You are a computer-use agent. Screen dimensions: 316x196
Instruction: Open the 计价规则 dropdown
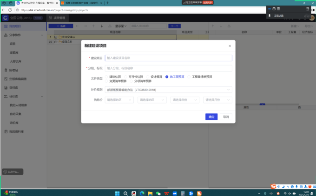tap(168, 89)
